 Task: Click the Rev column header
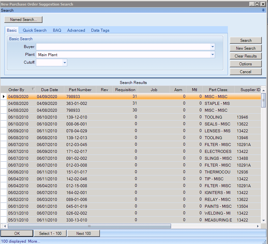[x=104, y=90]
